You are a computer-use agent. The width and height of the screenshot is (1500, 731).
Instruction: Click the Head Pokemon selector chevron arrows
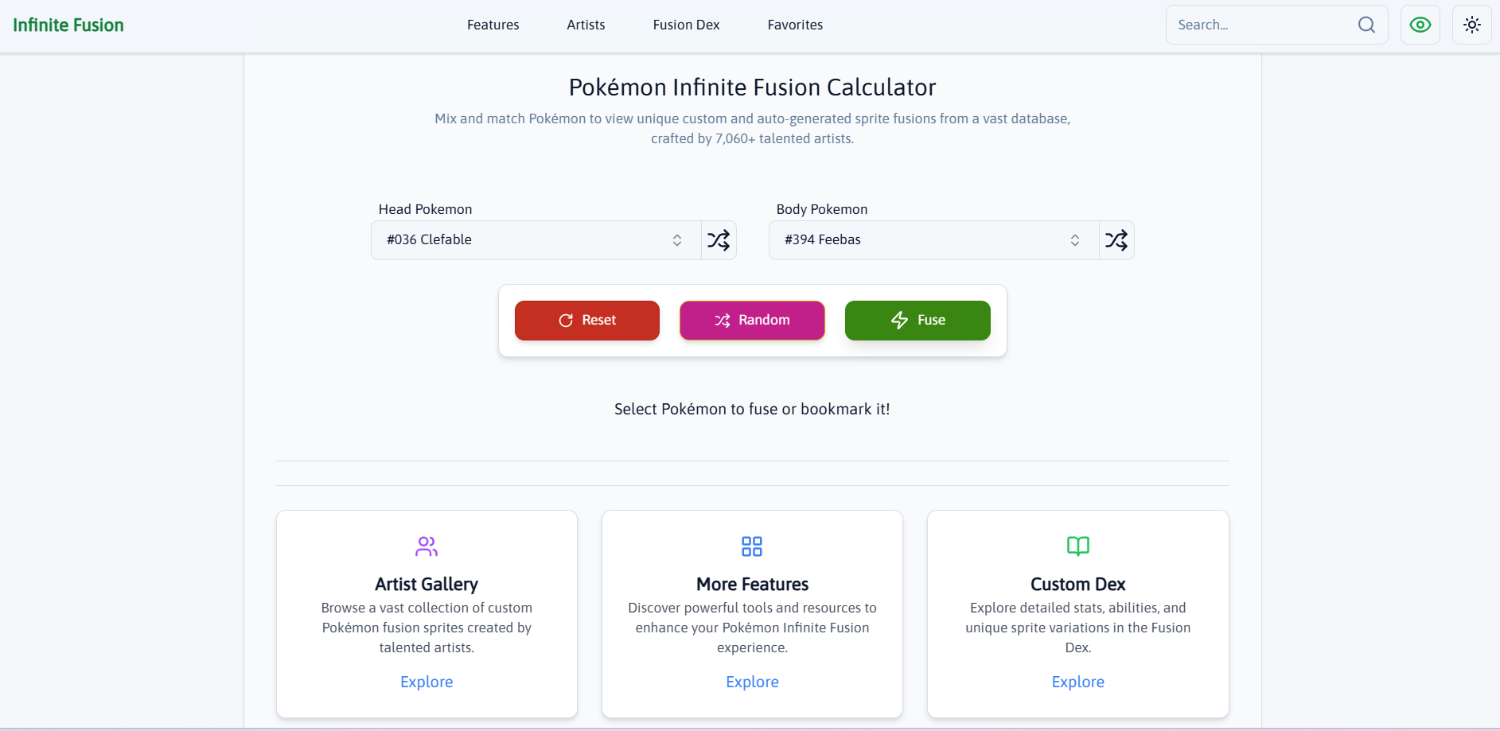677,239
